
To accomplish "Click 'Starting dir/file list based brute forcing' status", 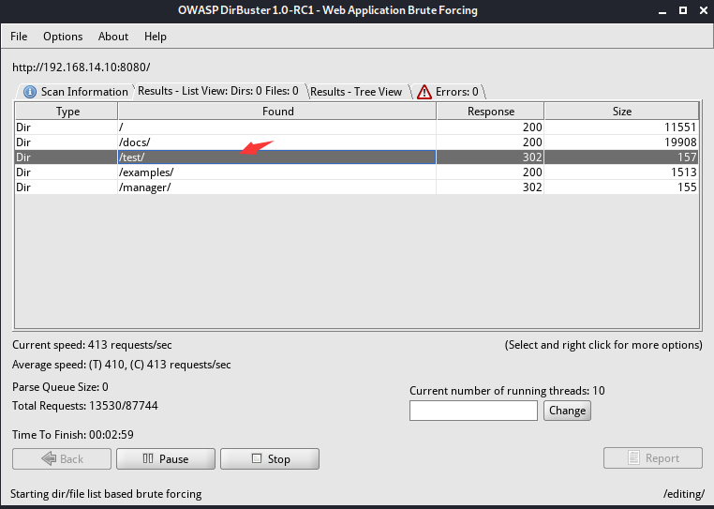I will 106,494.
